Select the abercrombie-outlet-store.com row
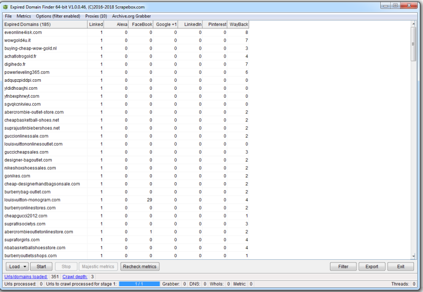 [126, 112]
